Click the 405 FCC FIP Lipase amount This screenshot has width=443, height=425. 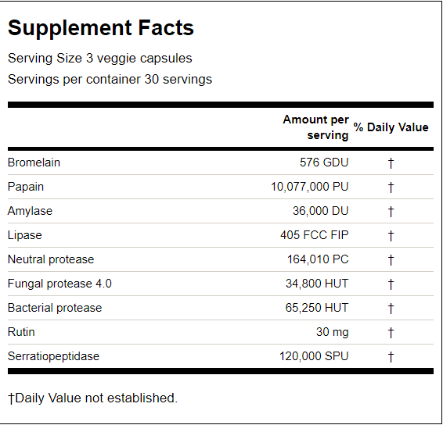pyautogui.click(x=315, y=235)
